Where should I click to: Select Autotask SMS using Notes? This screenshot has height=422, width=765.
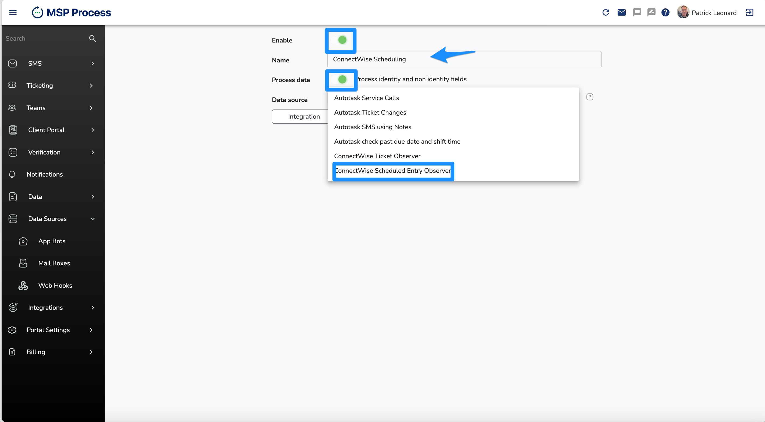[453, 127]
